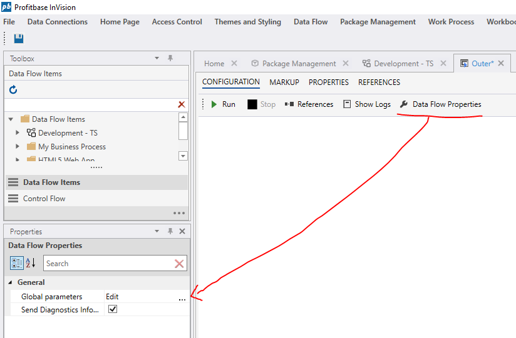This screenshot has height=338, width=516.
Task: Open the Data Flow menu
Action: [311, 22]
